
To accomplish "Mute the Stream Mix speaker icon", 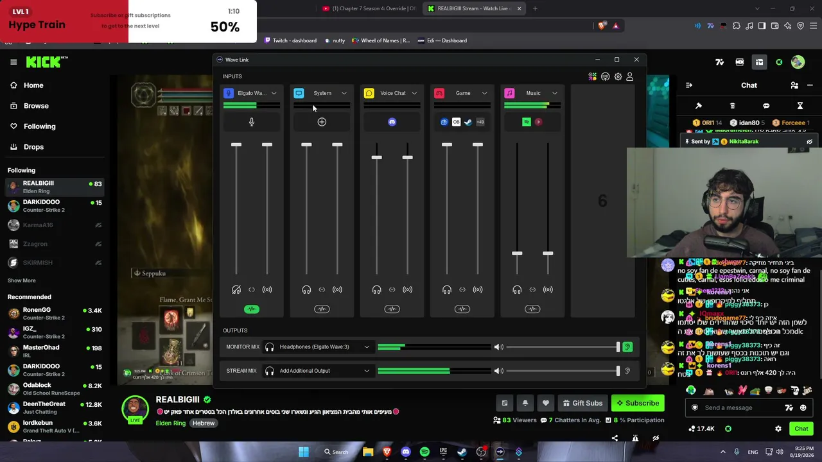I will click(x=498, y=371).
